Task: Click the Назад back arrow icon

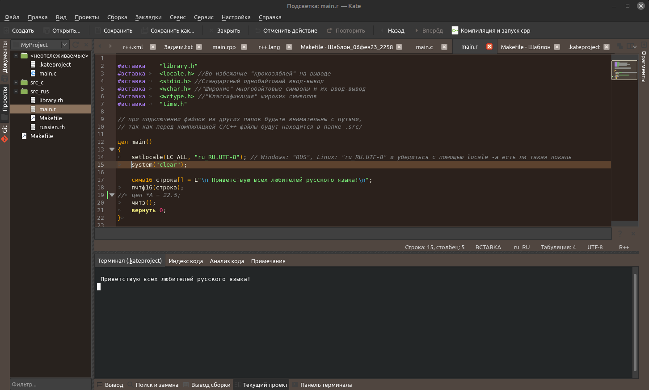Action: tap(382, 30)
